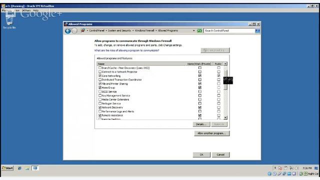This screenshot has height=180, width=320.
Task: Click the Right Ctrl host key indicator
Action: (x=312, y=173)
